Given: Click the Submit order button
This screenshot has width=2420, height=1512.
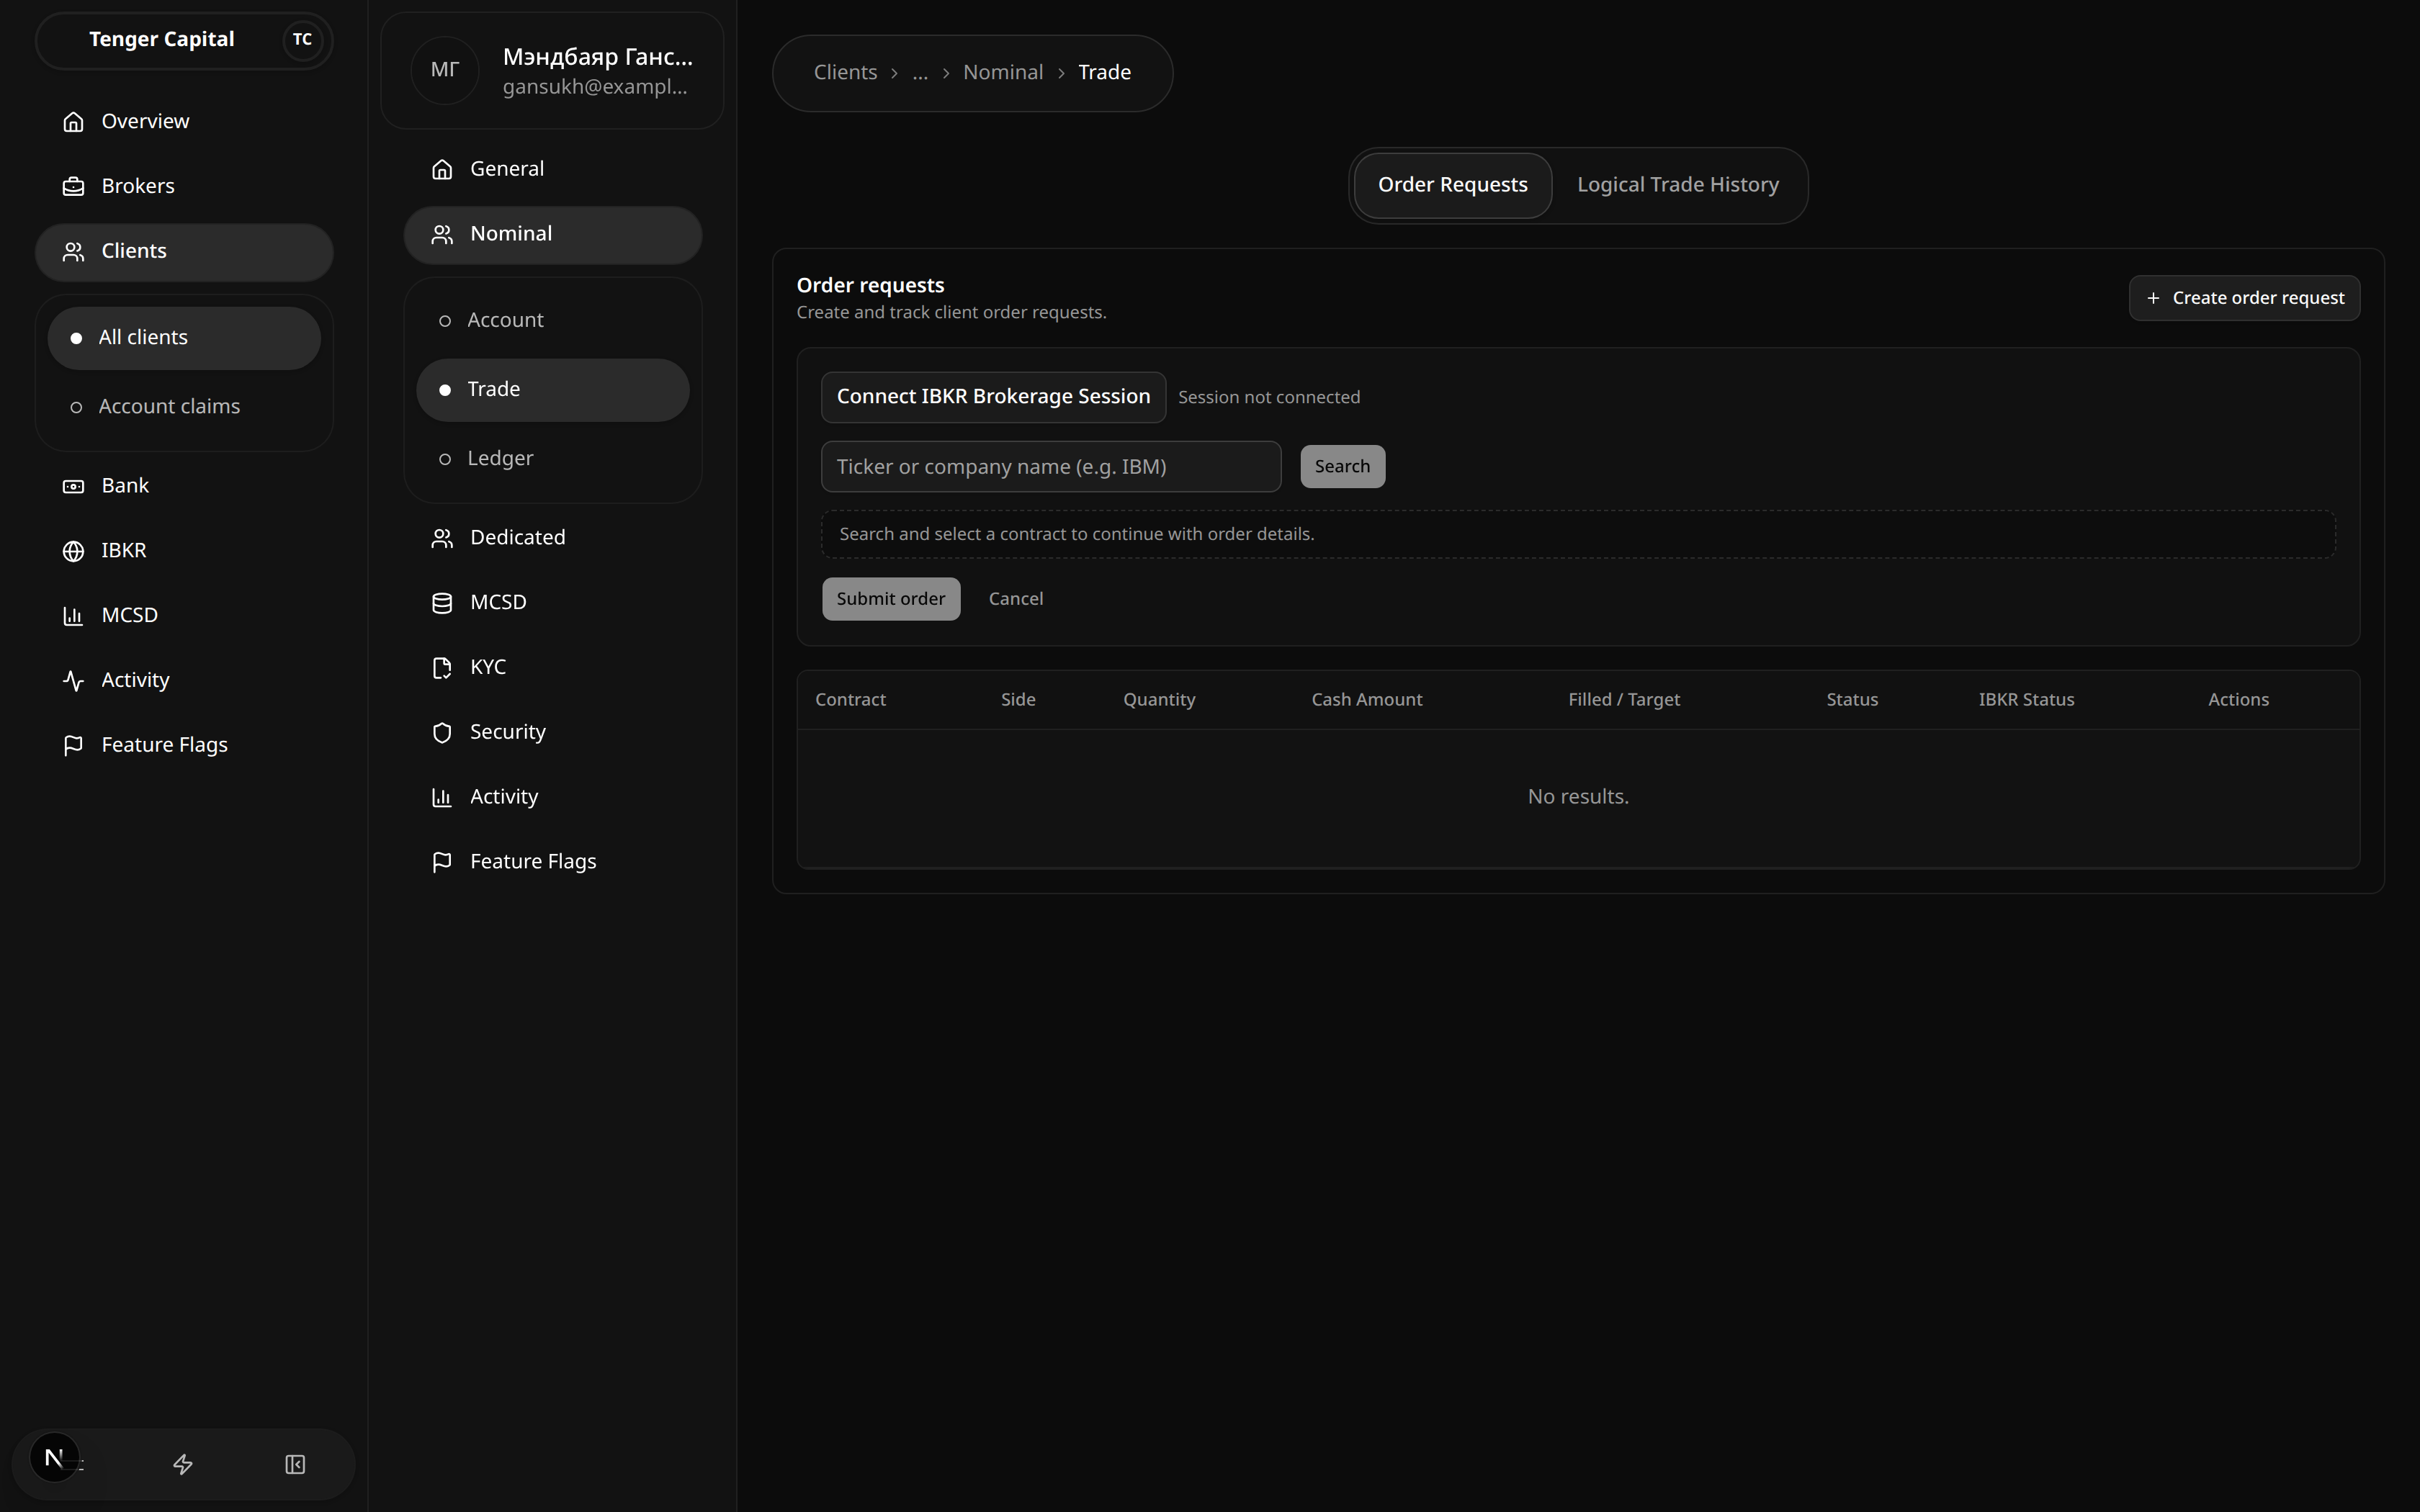Looking at the screenshot, I should [891, 599].
